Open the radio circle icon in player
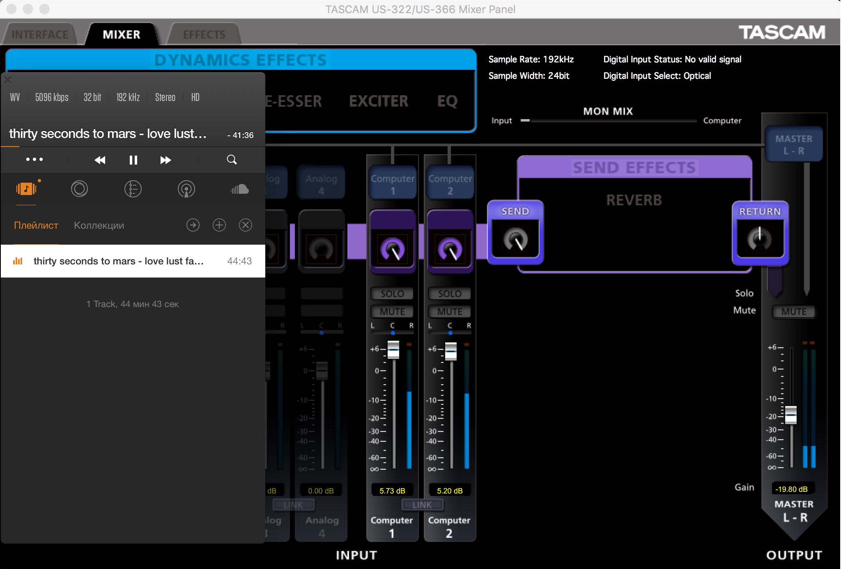Image resolution: width=841 pixels, height=569 pixels. [x=79, y=189]
